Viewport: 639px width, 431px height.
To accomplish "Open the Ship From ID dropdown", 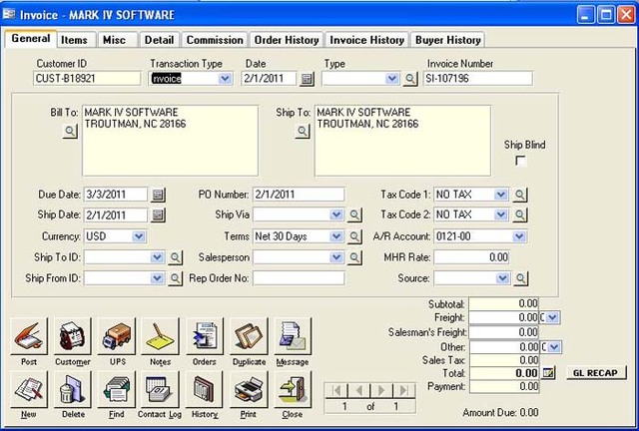I will pyautogui.click(x=157, y=278).
